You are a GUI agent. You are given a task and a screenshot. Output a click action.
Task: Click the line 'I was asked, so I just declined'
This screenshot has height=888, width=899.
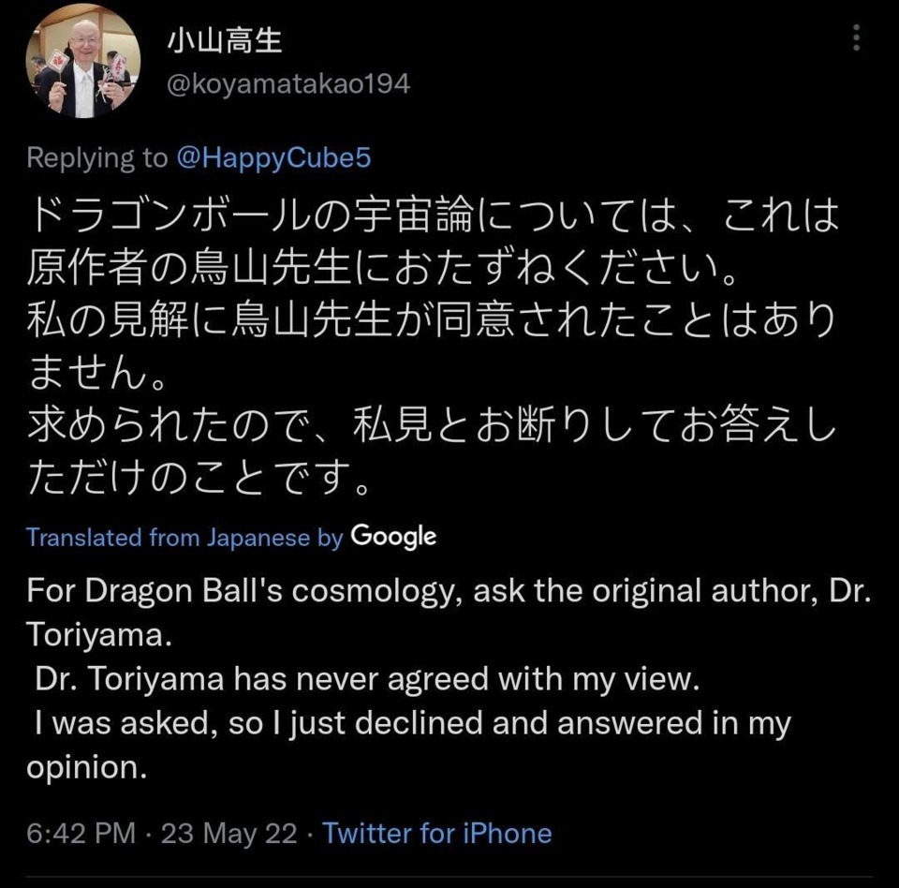[412, 723]
